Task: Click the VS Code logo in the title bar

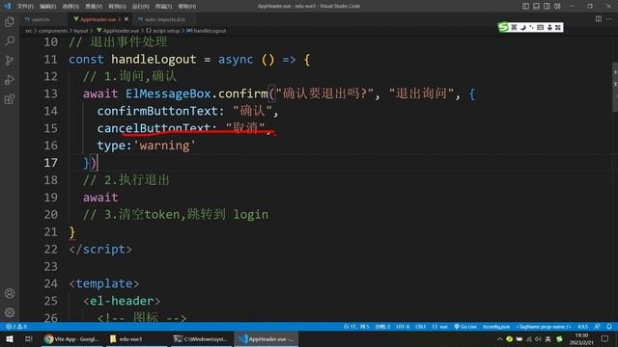Action: pos(7,6)
